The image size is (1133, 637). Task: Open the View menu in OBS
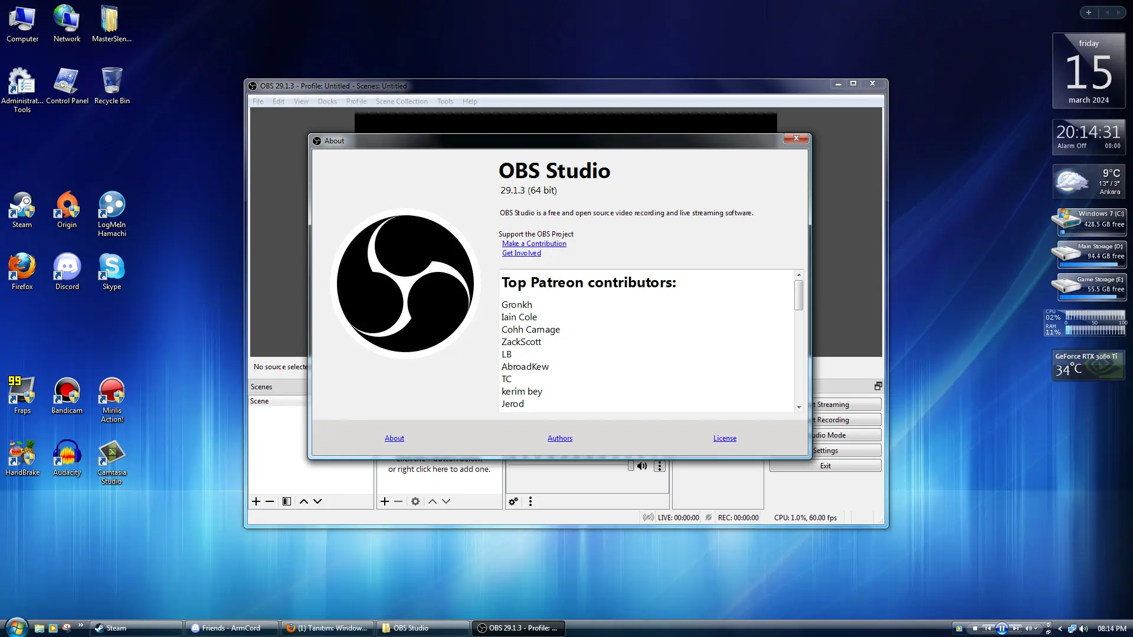[301, 101]
